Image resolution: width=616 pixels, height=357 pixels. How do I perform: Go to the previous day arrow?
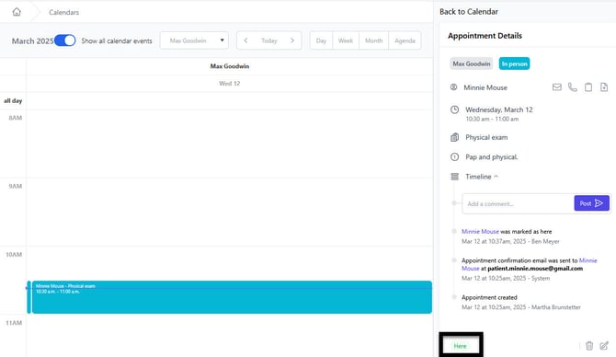coord(245,40)
